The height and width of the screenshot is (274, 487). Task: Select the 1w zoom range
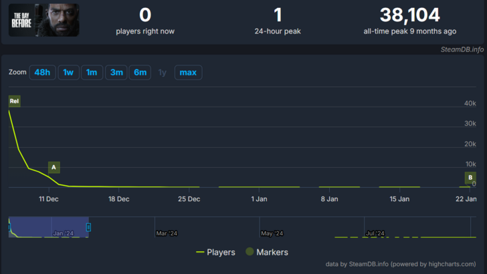pos(68,72)
